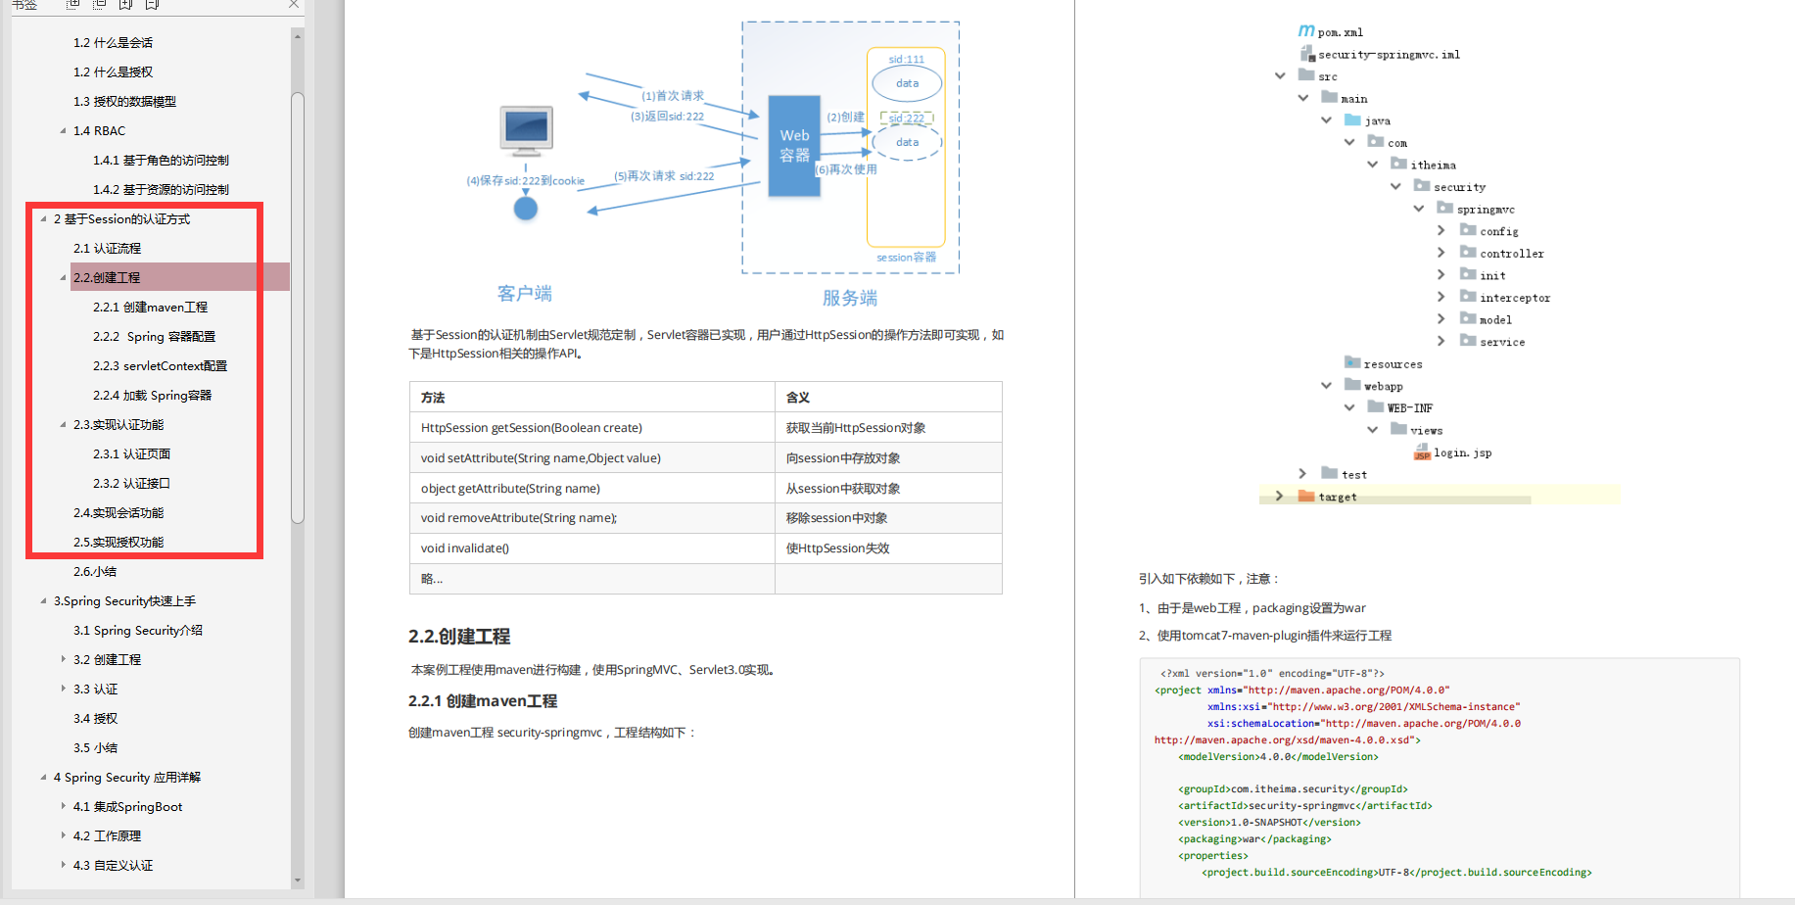Viewport: 1795px width, 905px height.
Task: Expand the 3.3 认证 bookmark
Action: click(64, 690)
